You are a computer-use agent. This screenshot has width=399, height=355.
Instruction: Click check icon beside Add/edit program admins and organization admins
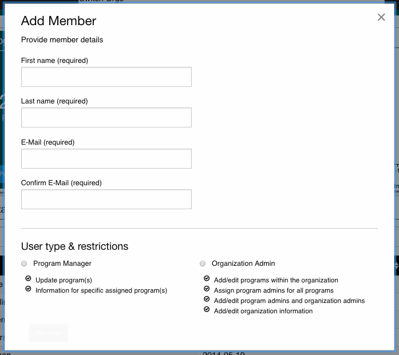tap(207, 299)
